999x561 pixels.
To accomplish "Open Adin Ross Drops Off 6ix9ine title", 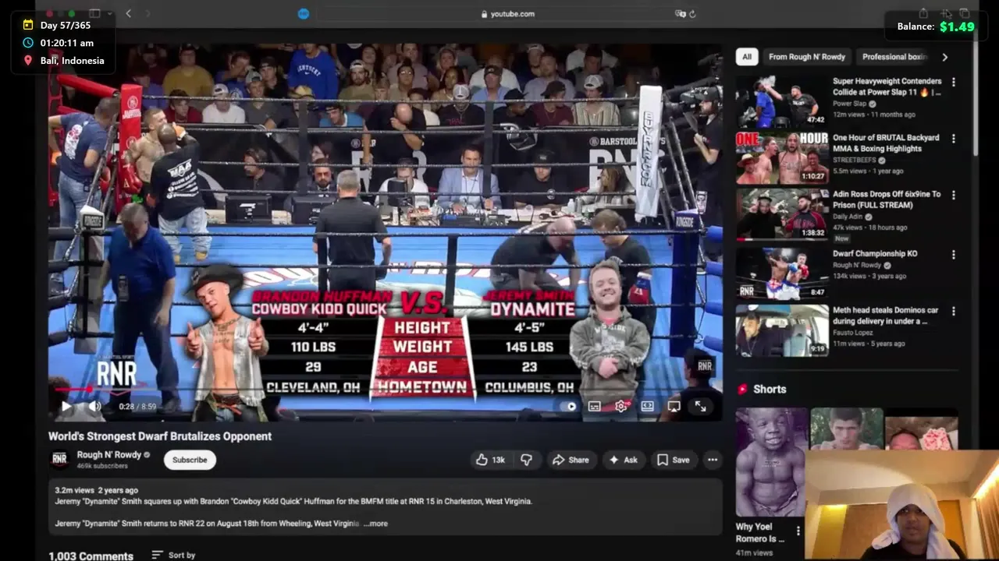I will point(887,199).
